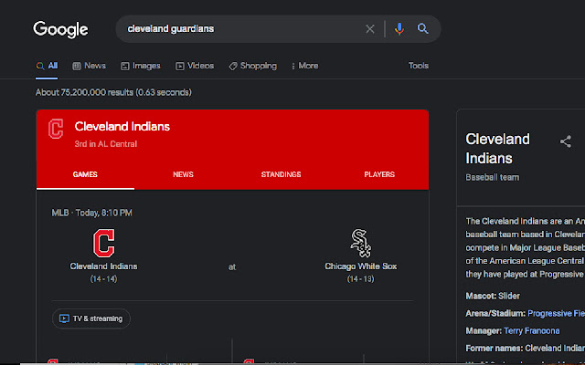Switch to the Images search tab
The image size is (585, 365).
click(x=140, y=66)
